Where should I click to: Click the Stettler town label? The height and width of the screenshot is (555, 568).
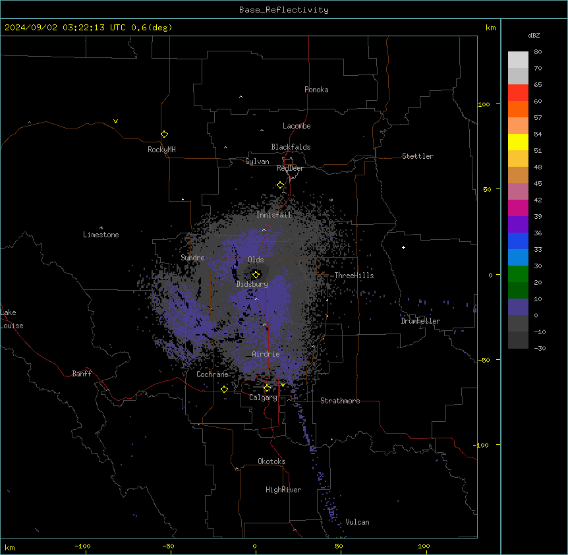[417, 156]
